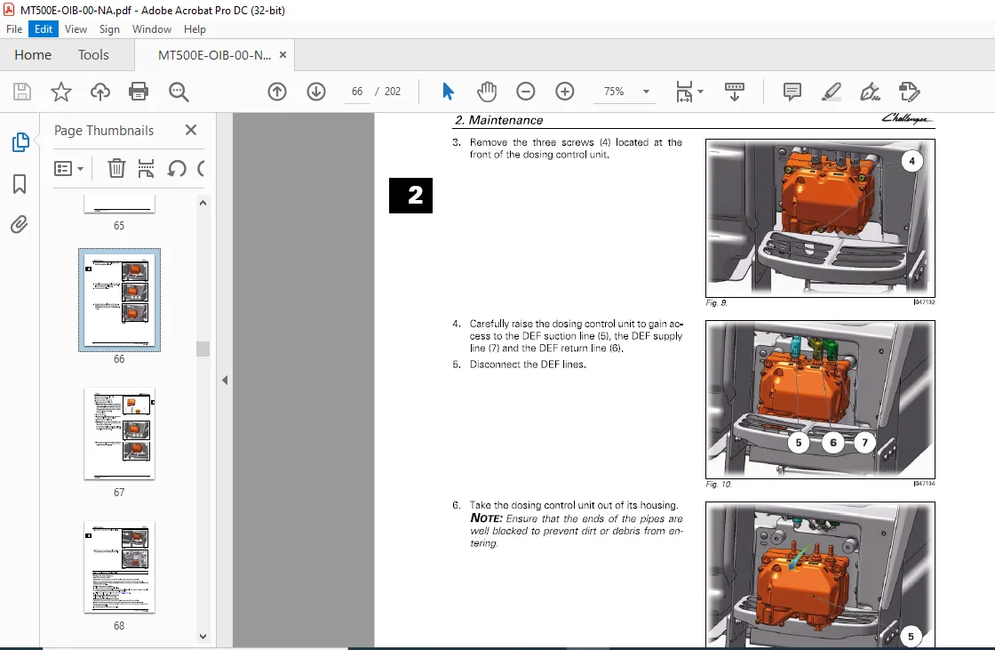Viewport: 995px width, 650px height.
Task: Click the 75% zoom value field
Action: click(x=614, y=92)
